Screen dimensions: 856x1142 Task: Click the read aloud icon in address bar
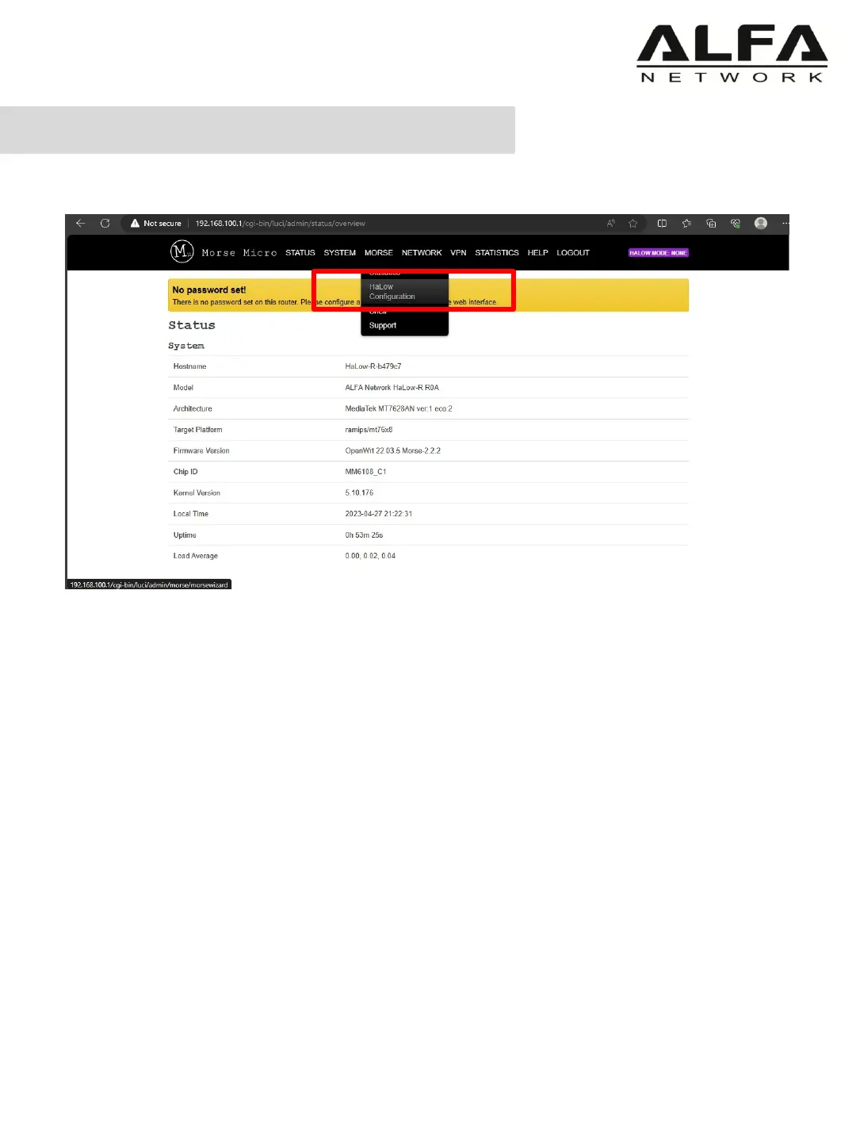pyautogui.click(x=611, y=224)
